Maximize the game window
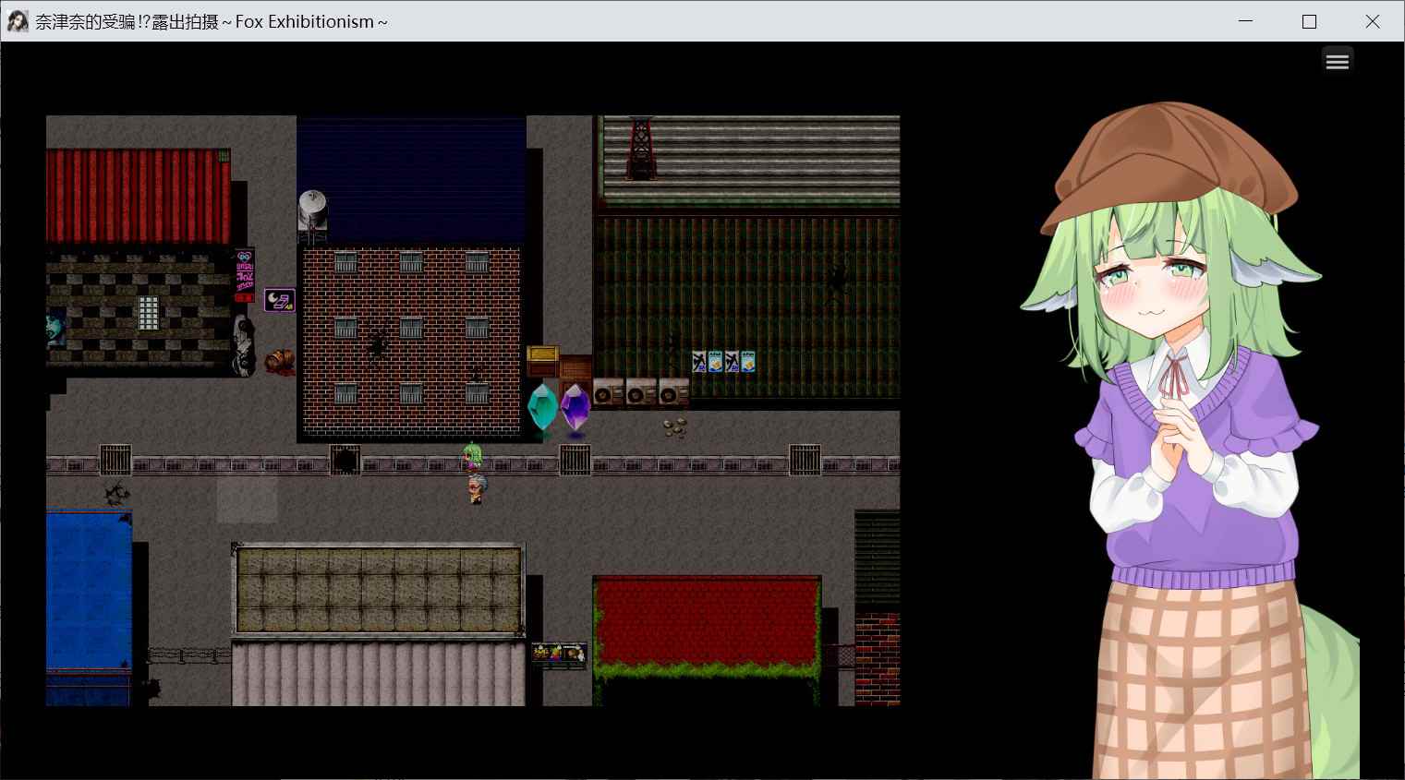The width and height of the screenshot is (1405, 780). pos(1309,21)
